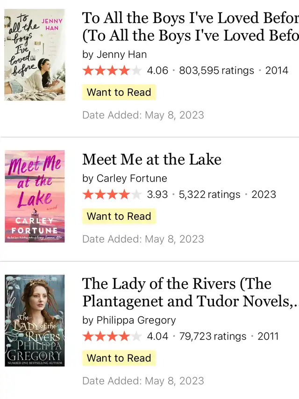299x399 pixels.
Task: Tap the 79,723 ratings count
Action: click(x=213, y=336)
